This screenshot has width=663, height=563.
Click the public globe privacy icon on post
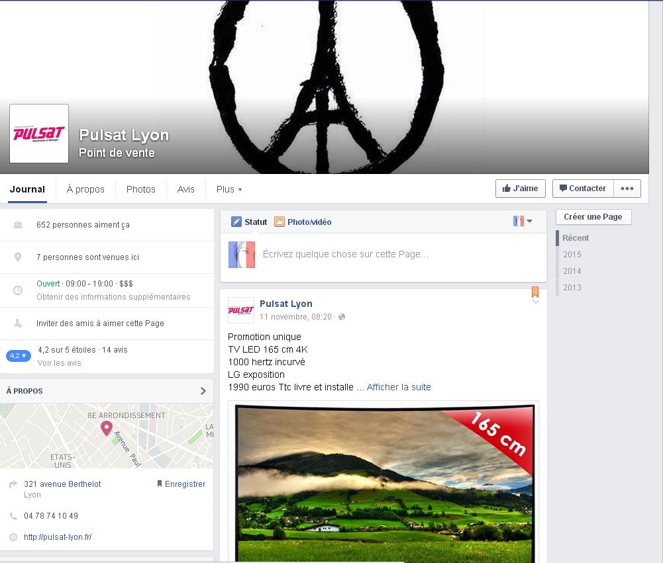pos(342,317)
